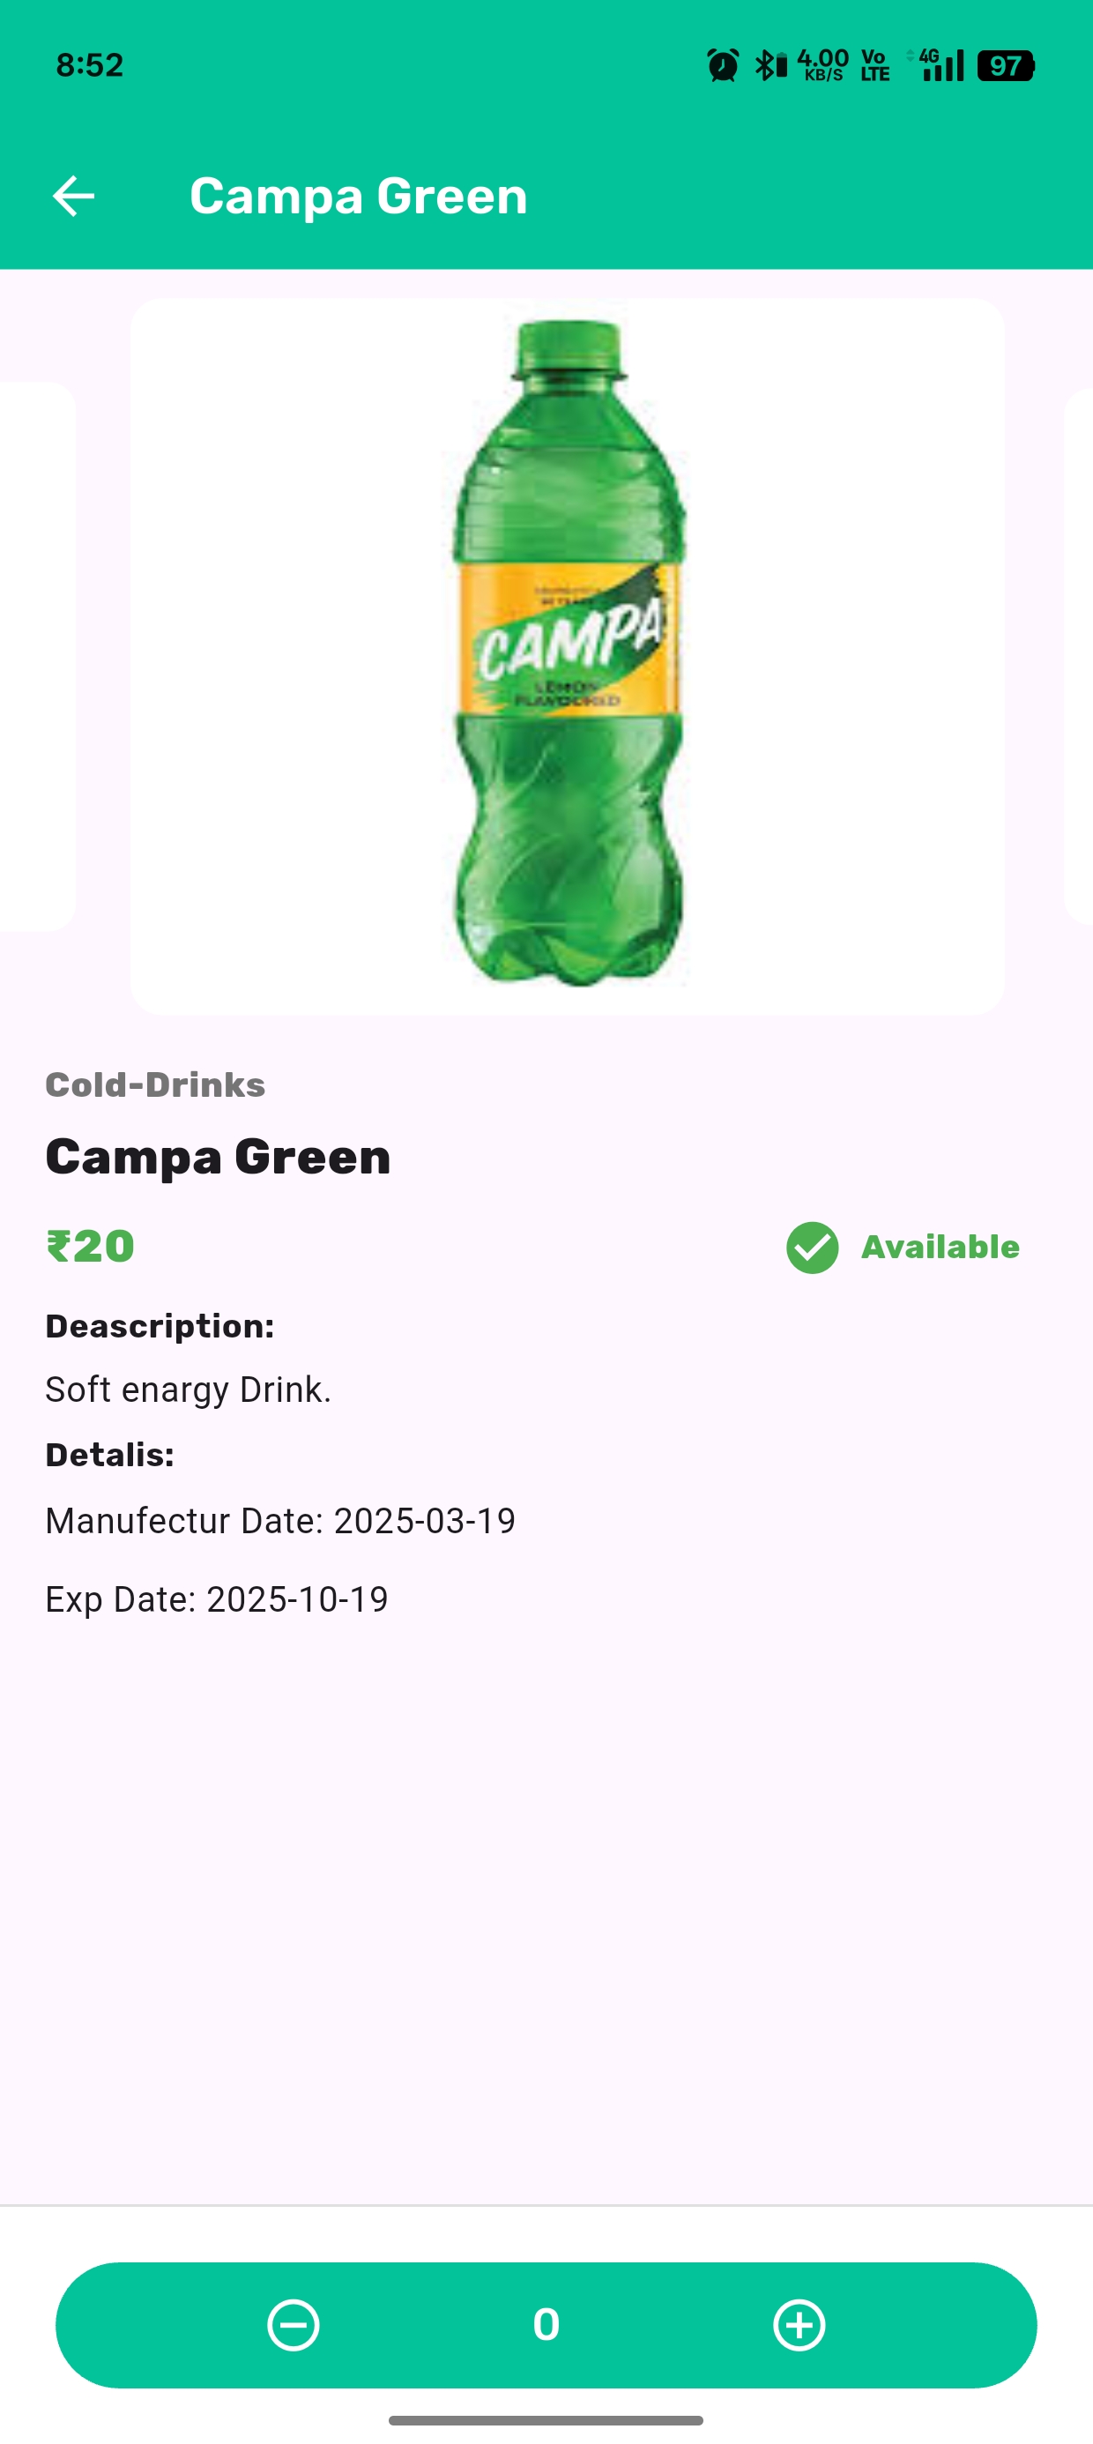The width and height of the screenshot is (1093, 2444).
Task: Tap the ₹20 price text
Action: click(x=90, y=1246)
